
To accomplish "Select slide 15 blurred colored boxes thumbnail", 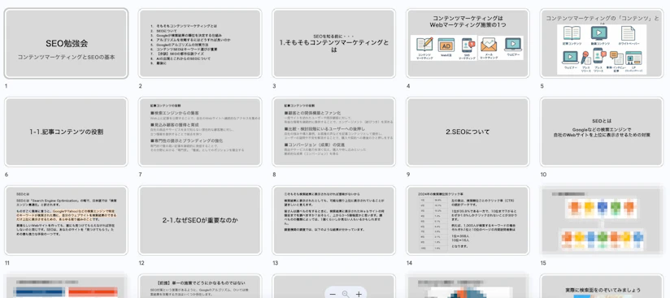I will [602, 220].
